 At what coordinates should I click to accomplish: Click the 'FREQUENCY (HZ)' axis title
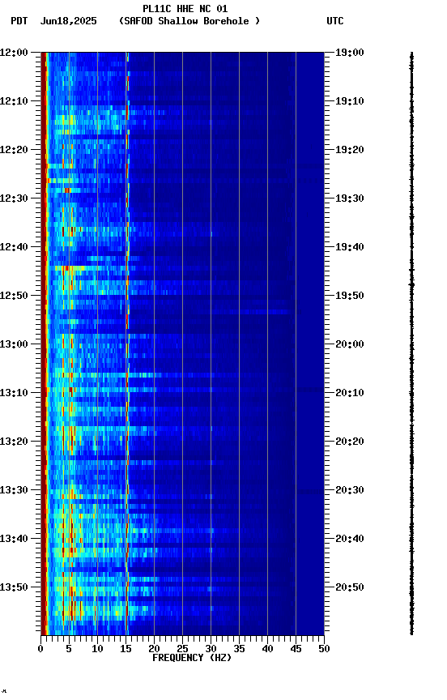[192, 658]
